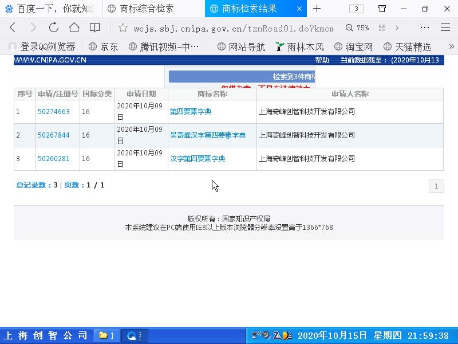Image resolution: width=458 pixels, height=344 pixels.
Task: Switch to the 商标综合检索 tab
Action: point(147,9)
